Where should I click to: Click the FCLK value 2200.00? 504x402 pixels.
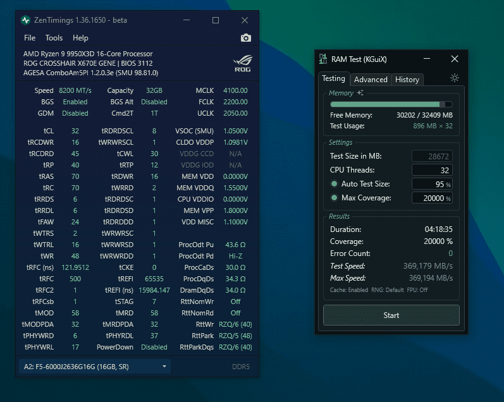point(235,102)
